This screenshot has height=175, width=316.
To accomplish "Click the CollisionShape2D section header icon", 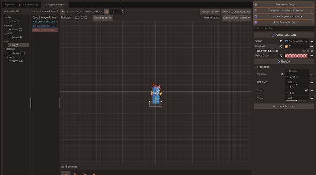I will click(273, 35).
